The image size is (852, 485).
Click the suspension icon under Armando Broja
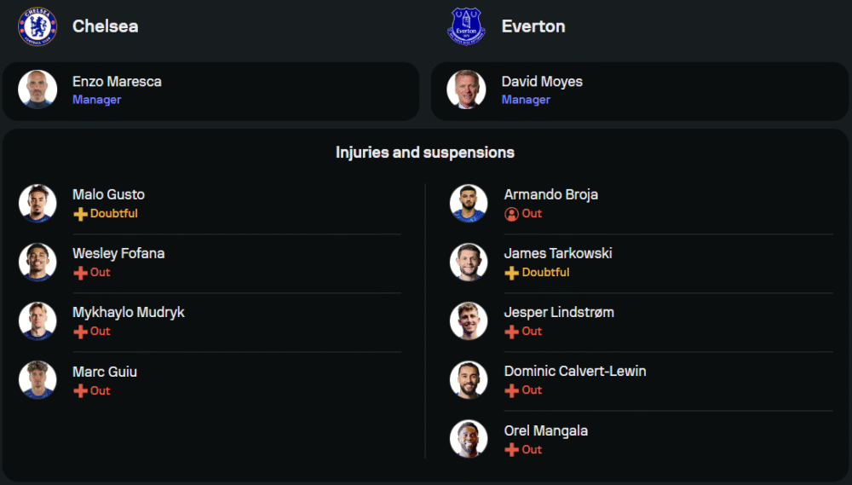click(x=512, y=214)
